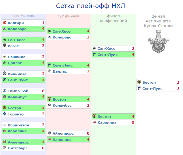183x155 pixels.
Task: Click the Winnipeg Jets logo
Action: click(x=5, y=74)
